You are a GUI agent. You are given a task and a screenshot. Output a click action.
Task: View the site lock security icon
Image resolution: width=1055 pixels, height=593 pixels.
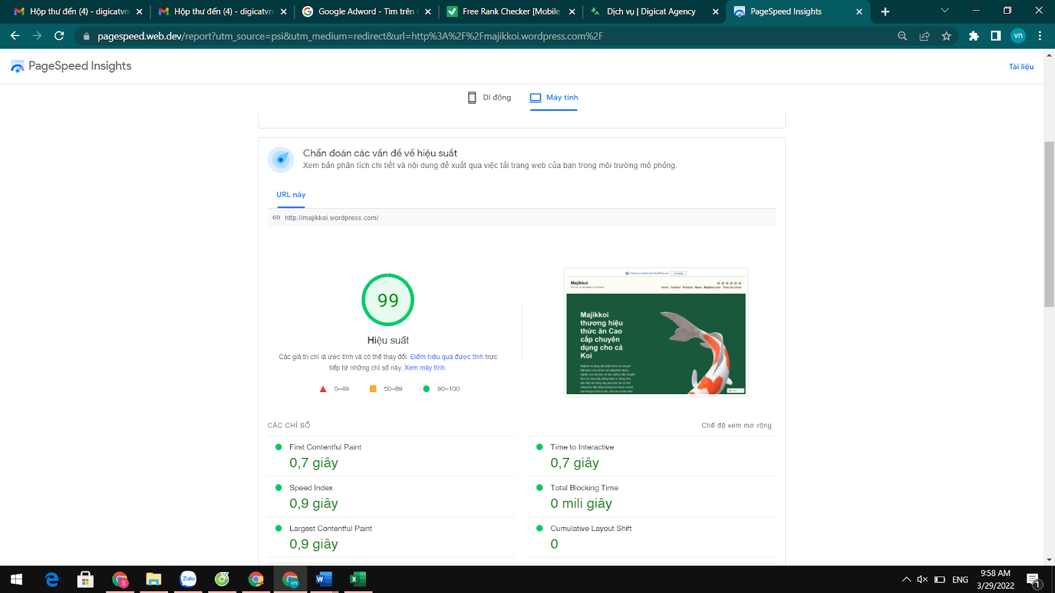click(x=86, y=36)
